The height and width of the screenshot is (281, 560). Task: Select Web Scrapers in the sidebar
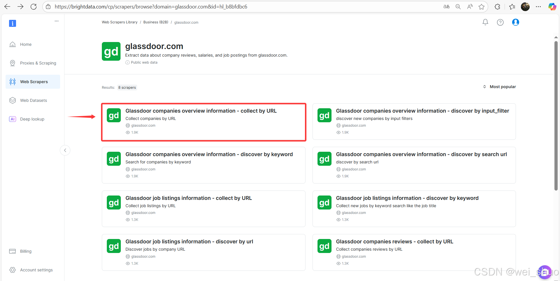[x=33, y=82]
